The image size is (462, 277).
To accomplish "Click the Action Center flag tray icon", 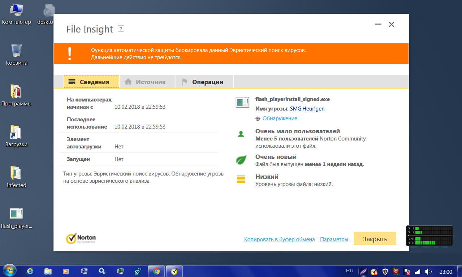I will pyautogui.click(x=406, y=271).
